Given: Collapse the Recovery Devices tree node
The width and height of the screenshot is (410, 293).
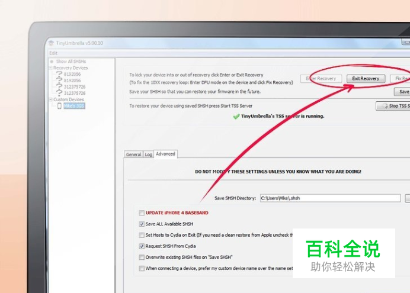Looking at the screenshot, I should tap(50, 68).
